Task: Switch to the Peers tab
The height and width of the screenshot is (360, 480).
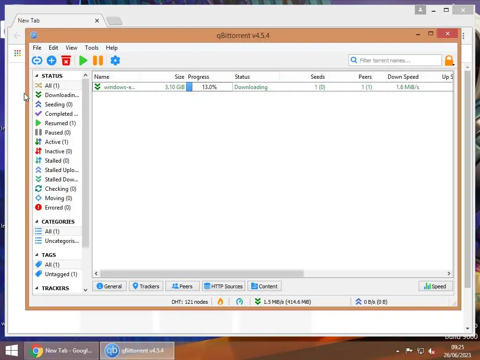Action: pos(182,286)
